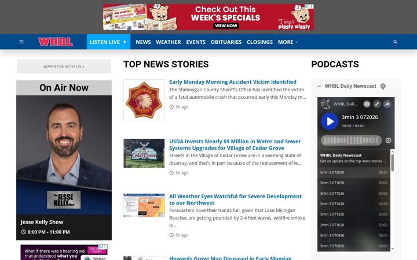Open podcast info icon in player

click(x=367, y=104)
